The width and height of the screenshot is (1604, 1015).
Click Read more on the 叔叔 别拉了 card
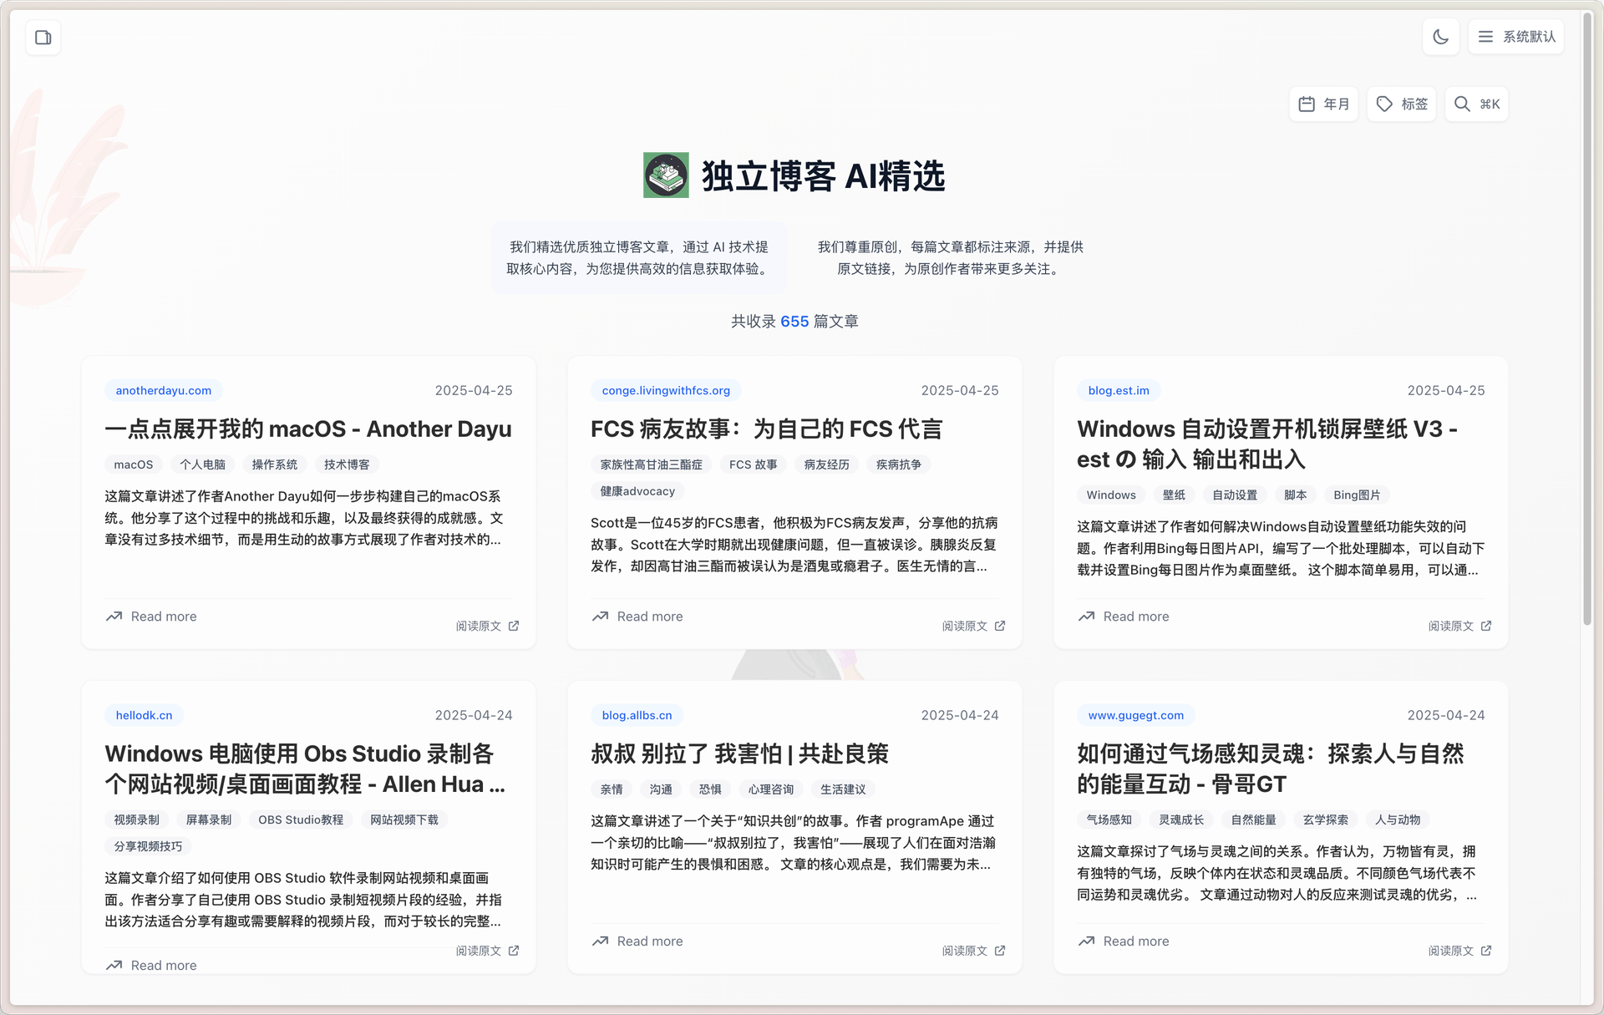tap(649, 941)
